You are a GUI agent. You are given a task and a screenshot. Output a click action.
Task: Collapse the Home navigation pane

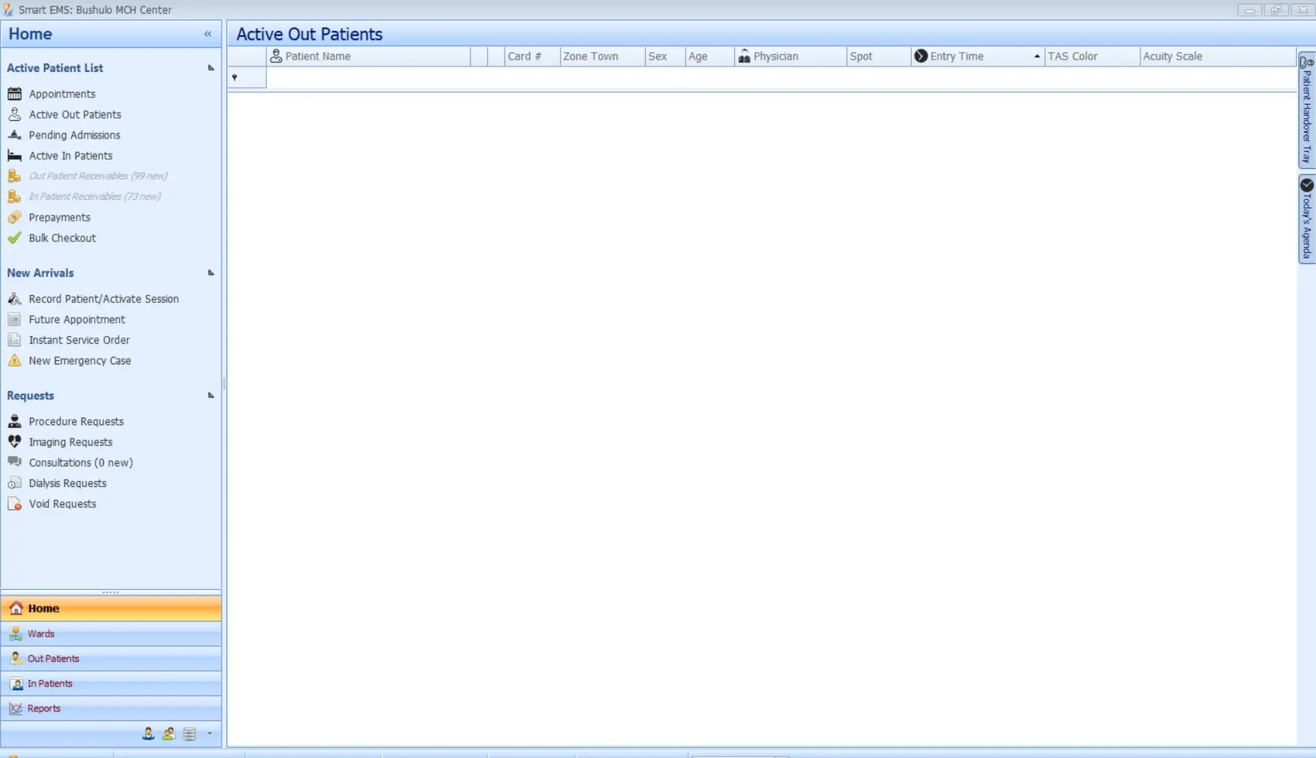208,34
